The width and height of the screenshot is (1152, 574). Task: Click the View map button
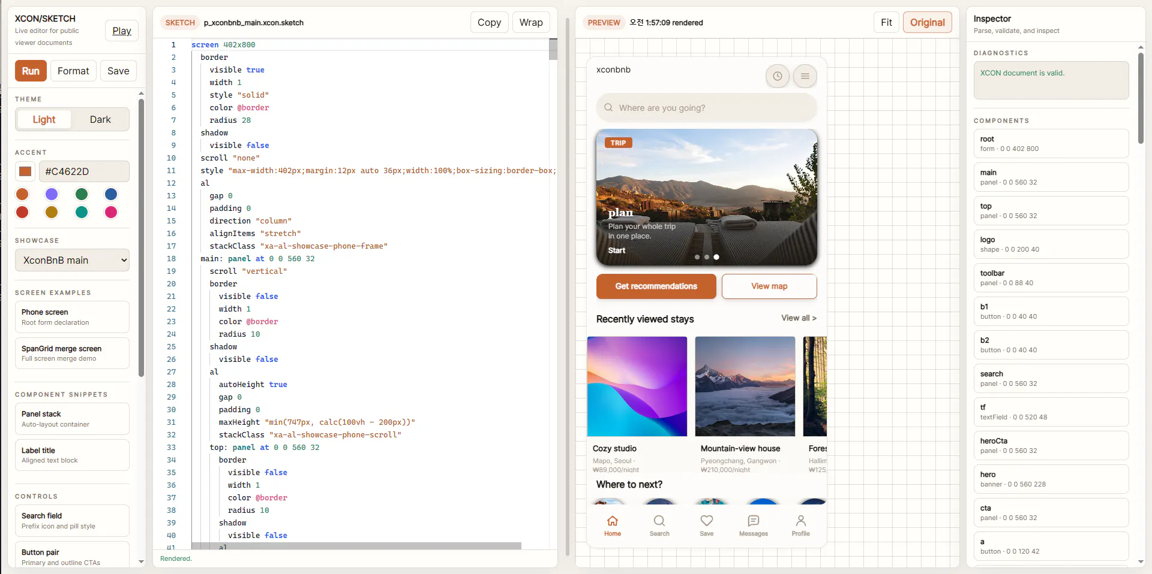click(x=769, y=286)
